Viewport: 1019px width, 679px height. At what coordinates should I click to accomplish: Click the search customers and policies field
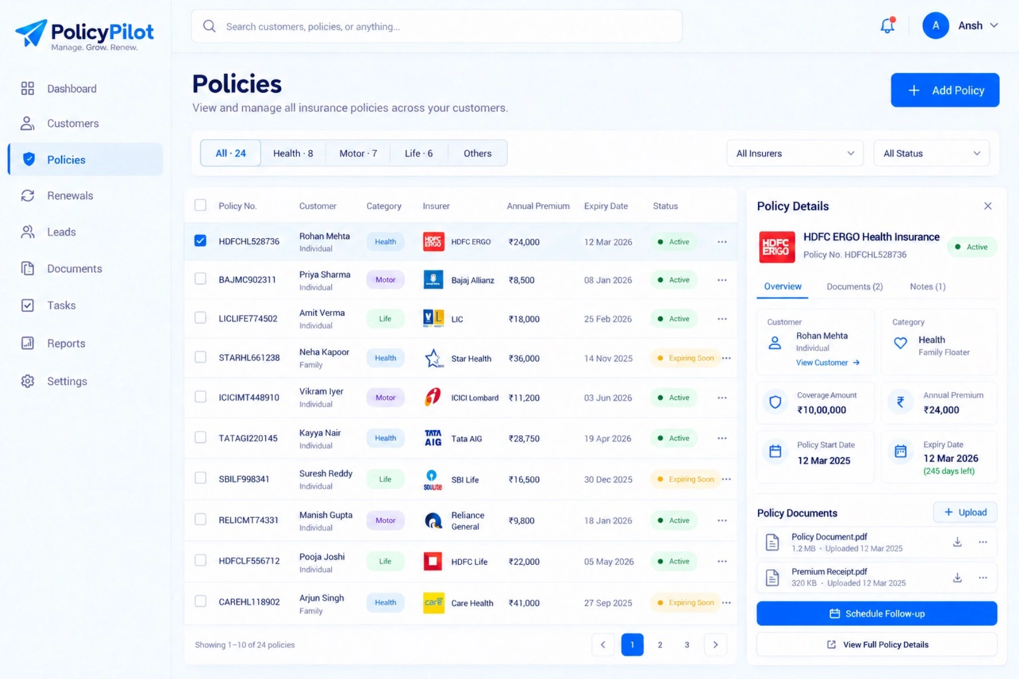click(436, 26)
